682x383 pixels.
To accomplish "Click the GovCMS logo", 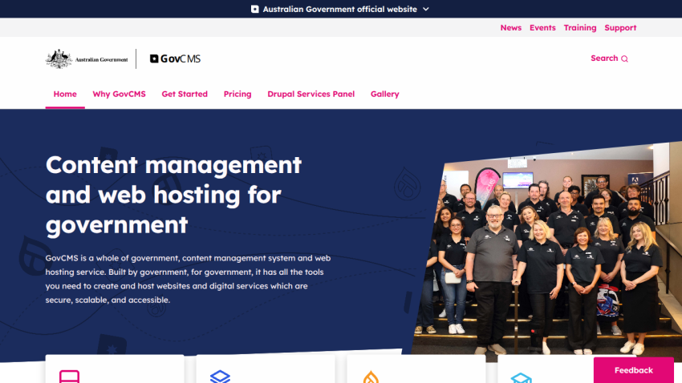I will 175,58.
